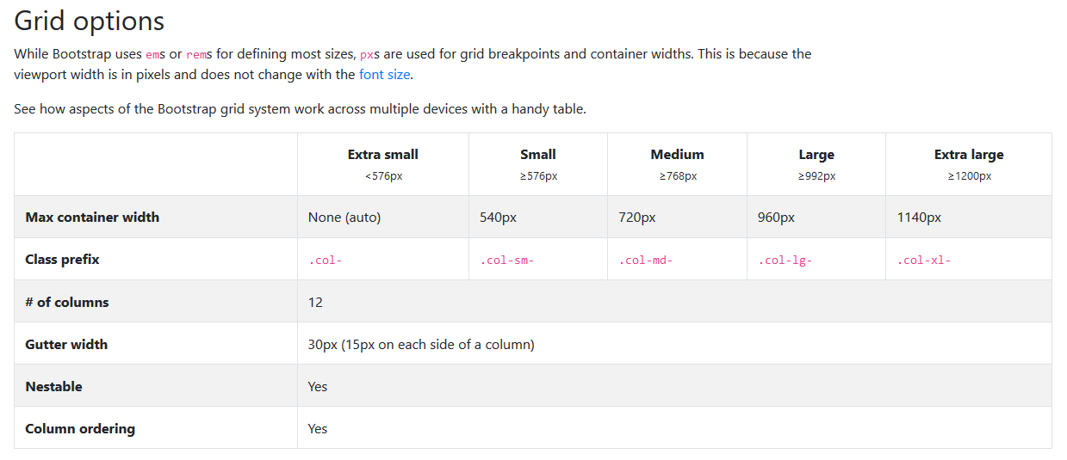Select the Extra small column header
1067x460 pixels.
pyautogui.click(x=383, y=155)
